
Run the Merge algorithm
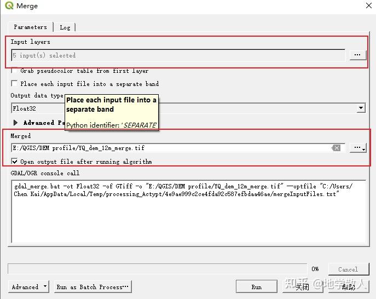[x=257, y=287]
